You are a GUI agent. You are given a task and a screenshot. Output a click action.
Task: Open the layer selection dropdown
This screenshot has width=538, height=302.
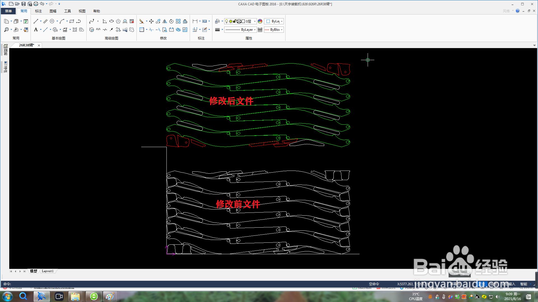[255, 21]
